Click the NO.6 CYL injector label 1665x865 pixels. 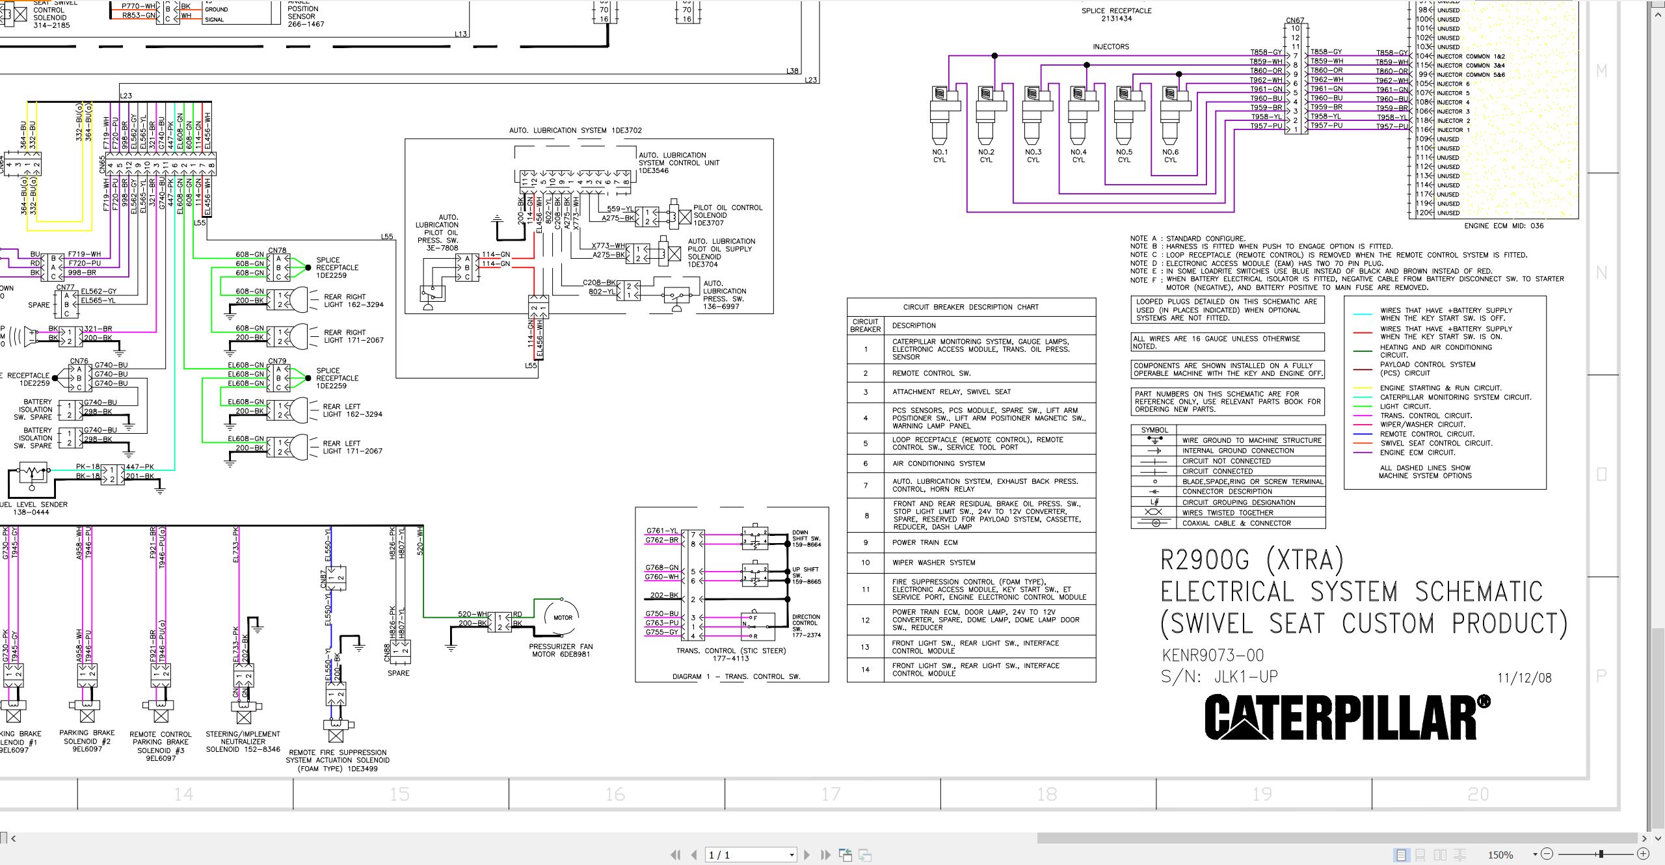click(1171, 156)
